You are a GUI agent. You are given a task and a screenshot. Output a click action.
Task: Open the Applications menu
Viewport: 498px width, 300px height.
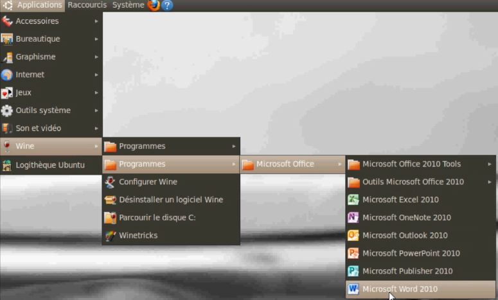click(33, 5)
